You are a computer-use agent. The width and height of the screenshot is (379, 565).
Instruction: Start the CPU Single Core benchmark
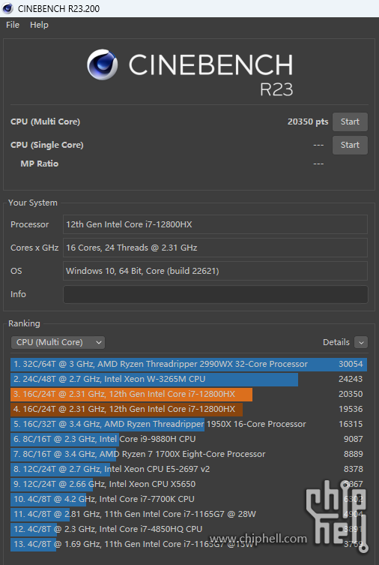350,145
